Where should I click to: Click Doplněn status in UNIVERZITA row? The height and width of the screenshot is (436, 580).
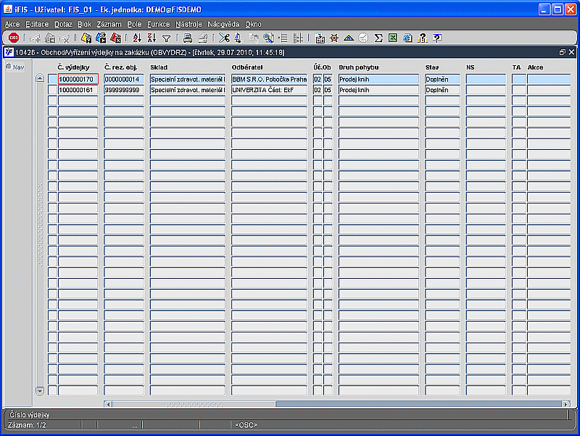[442, 90]
